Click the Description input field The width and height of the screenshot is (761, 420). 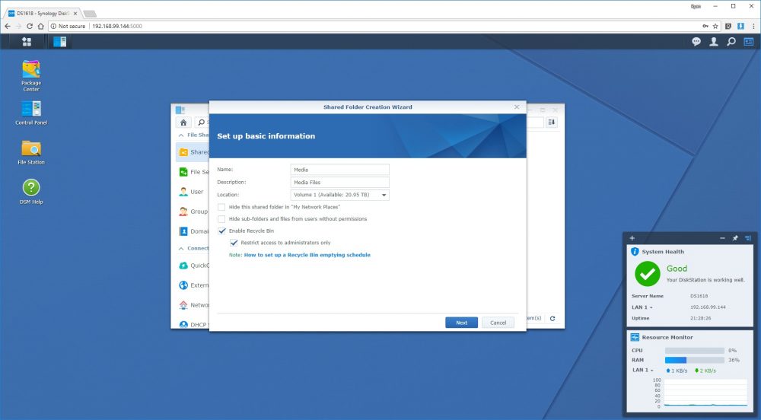tap(339, 183)
